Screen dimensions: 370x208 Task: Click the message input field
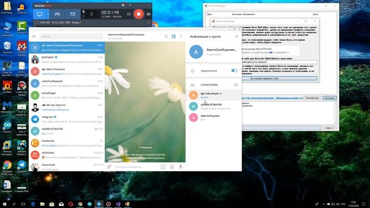(136, 167)
